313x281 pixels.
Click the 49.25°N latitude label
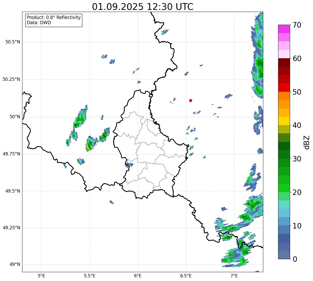click(x=11, y=228)
